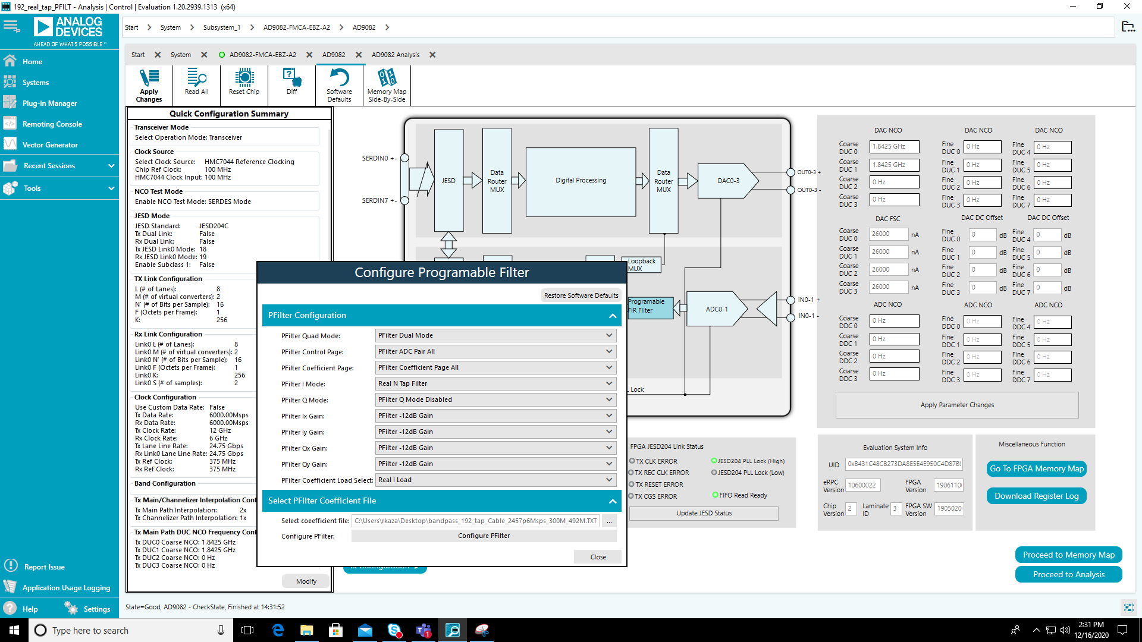Collapse the PFilter Configuration section
Viewport: 1142px width, 642px height.
coord(613,316)
